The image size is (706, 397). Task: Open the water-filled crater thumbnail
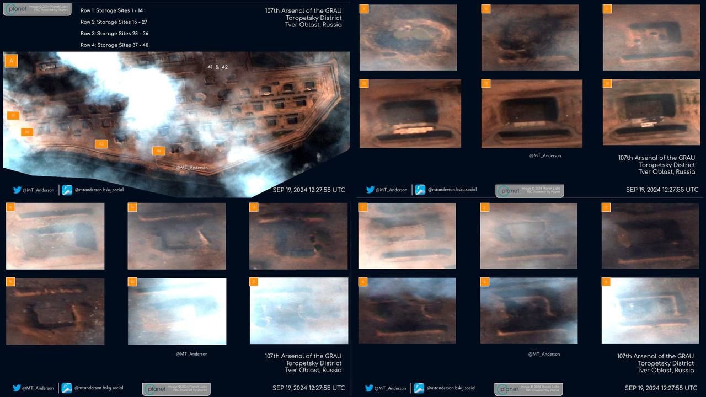(x=408, y=37)
